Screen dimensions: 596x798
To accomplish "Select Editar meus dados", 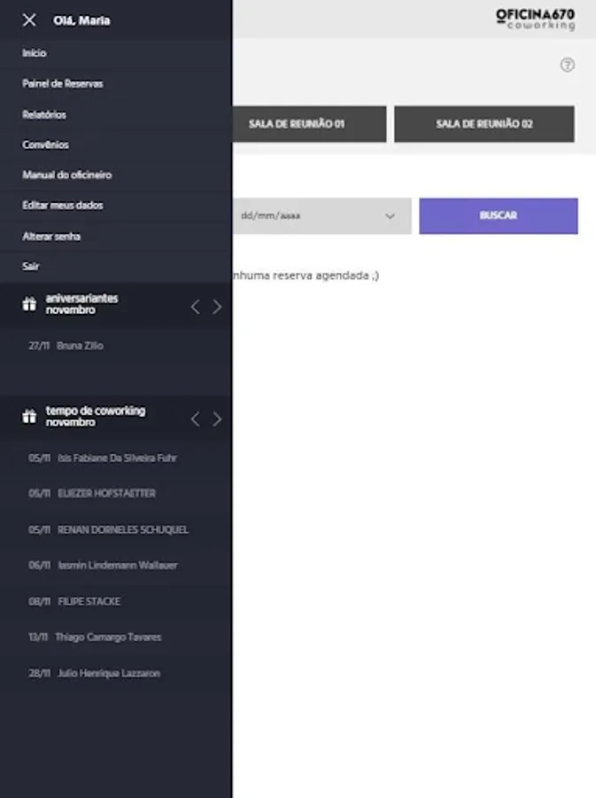I will pyautogui.click(x=62, y=205).
